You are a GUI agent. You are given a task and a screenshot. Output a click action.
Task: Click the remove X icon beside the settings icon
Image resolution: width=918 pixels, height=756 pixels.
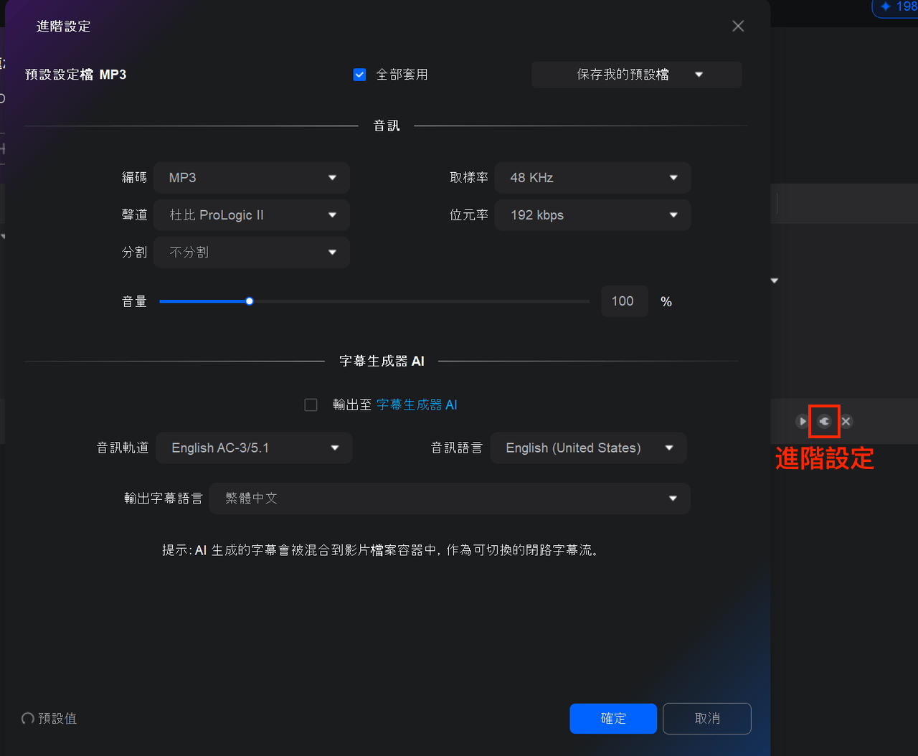(846, 421)
